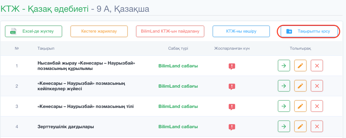Delete row 3 topic with red X
This screenshot has height=138, width=346.
[317, 106]
